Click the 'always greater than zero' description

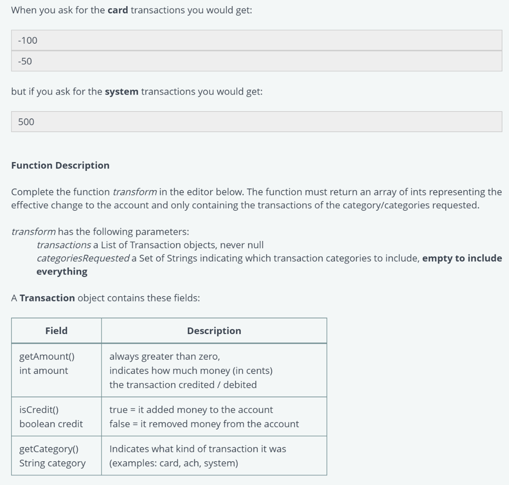[x=164, y=356]
